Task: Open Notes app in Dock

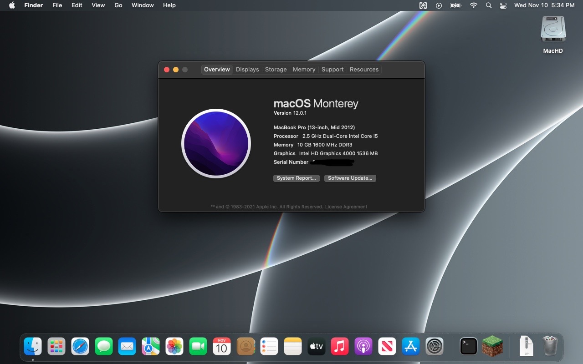Action: click(x=293, y=347)
